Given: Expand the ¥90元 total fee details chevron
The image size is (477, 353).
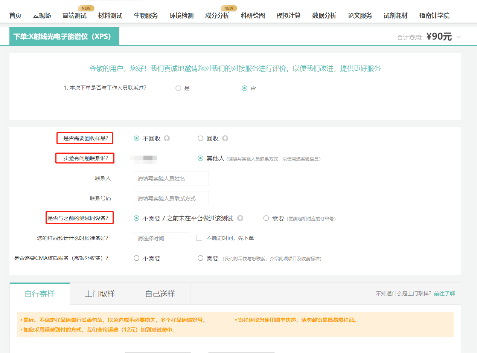Looking at the screenshot, I should (459, 37).
